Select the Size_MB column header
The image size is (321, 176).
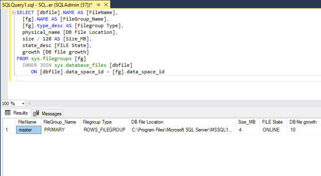coord(248,122)
